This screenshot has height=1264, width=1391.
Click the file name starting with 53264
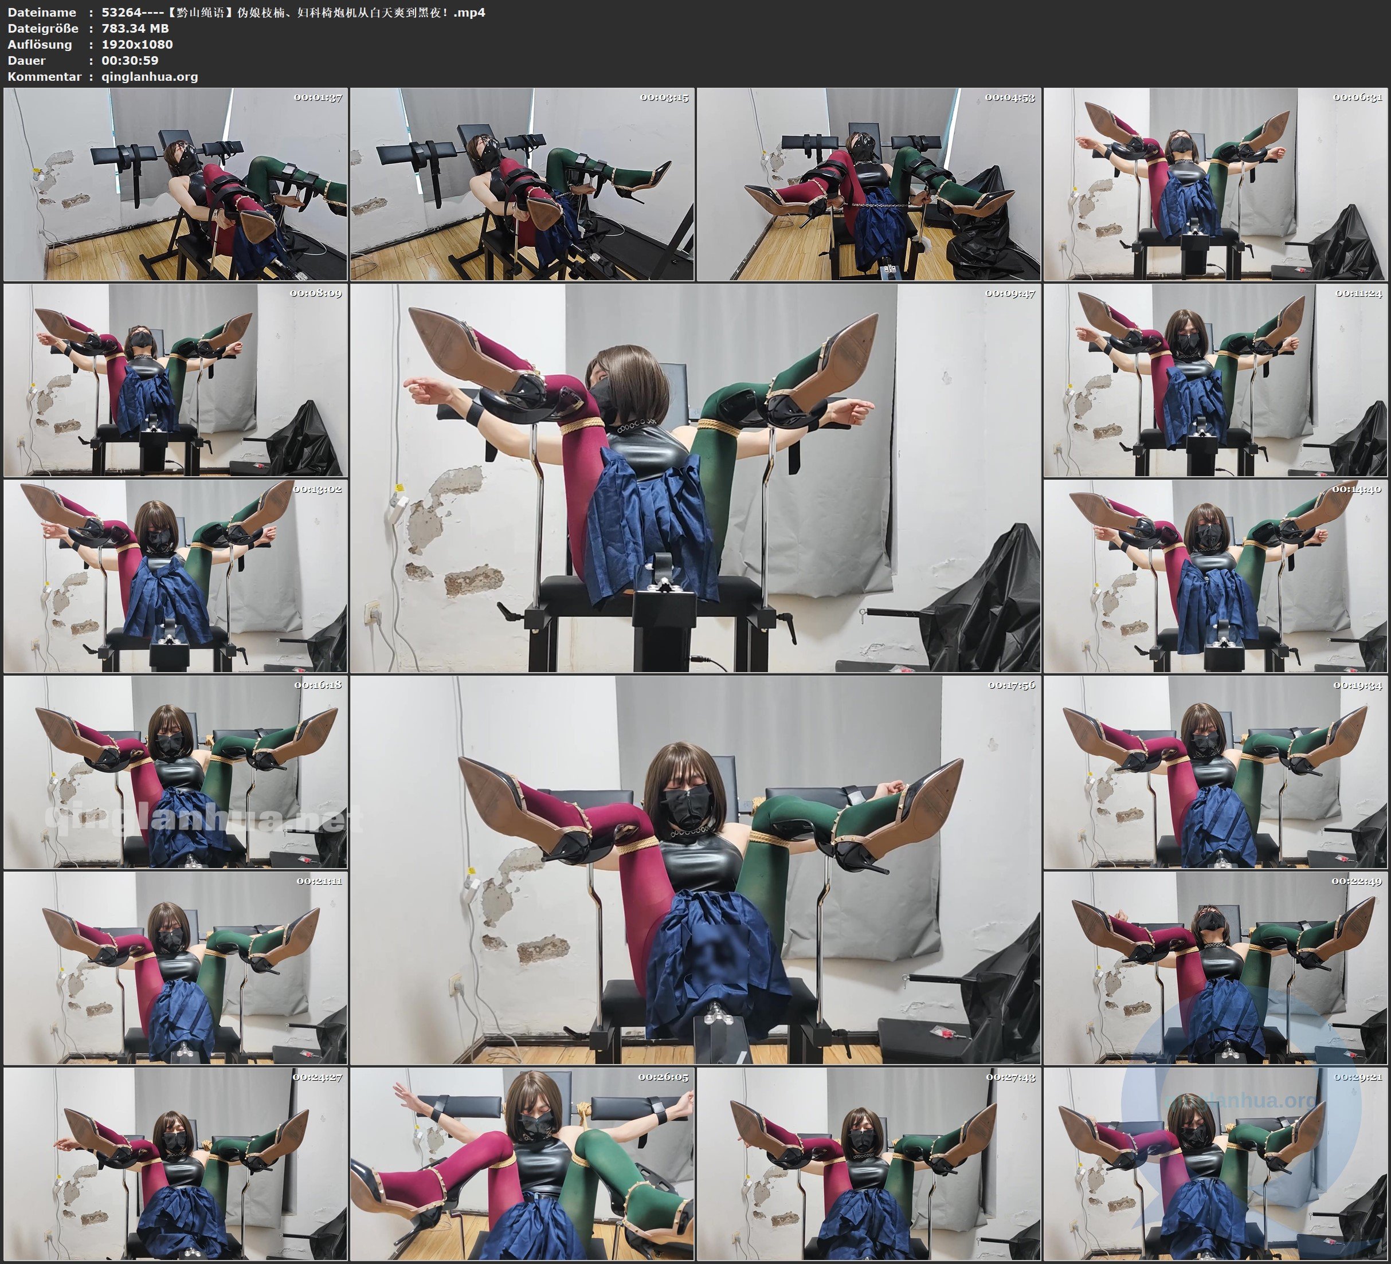[293, 13]
